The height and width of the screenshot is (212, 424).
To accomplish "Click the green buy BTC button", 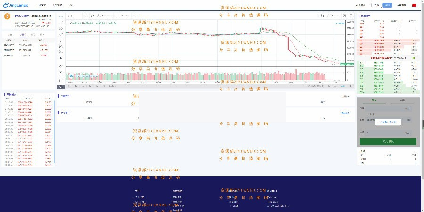I will (388, 141).
